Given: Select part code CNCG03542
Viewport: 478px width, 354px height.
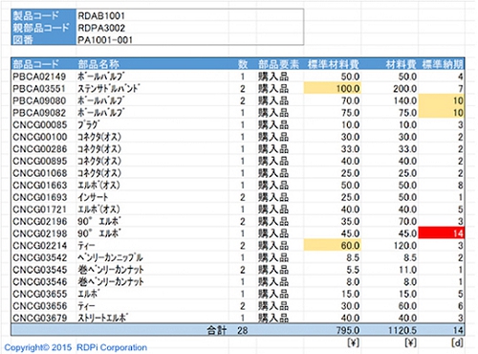Looking at the screenshot, I should [x=40, y=257].
